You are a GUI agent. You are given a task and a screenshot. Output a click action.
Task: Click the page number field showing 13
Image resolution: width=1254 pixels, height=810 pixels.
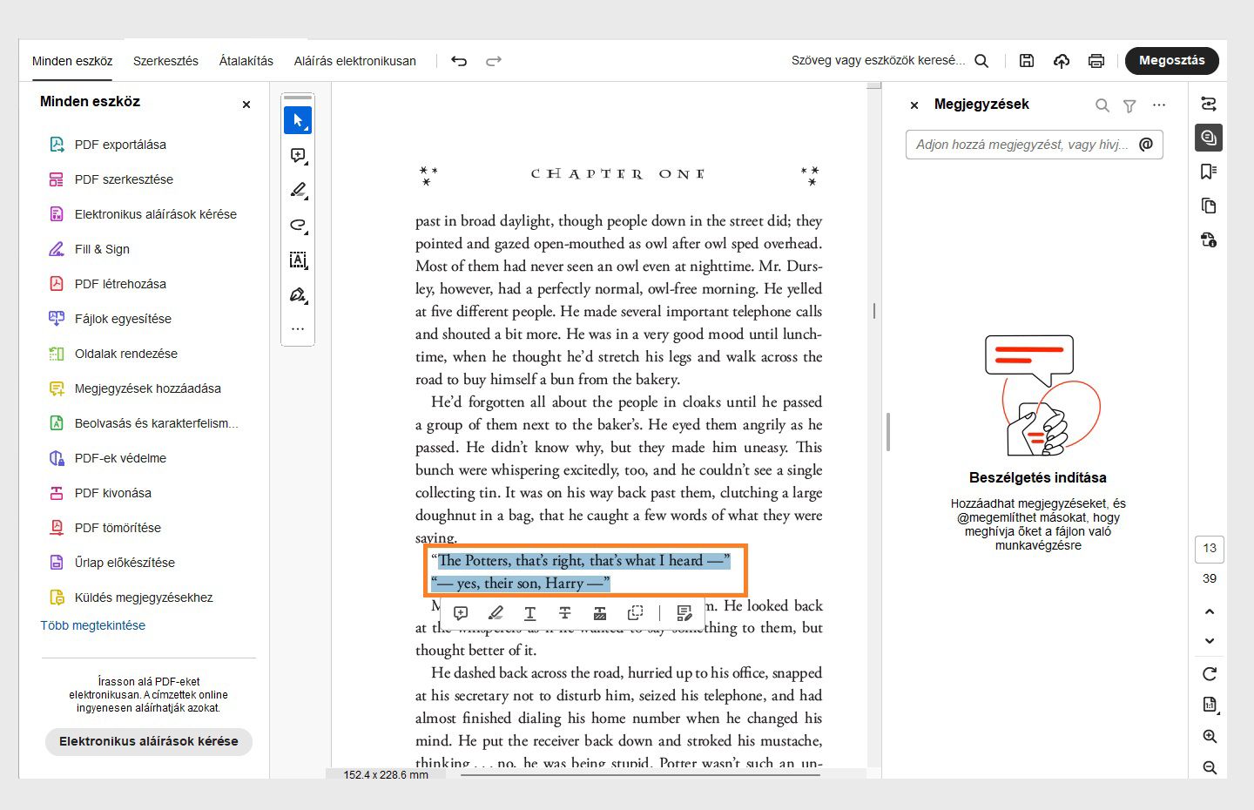click(x=1210, y=549)
